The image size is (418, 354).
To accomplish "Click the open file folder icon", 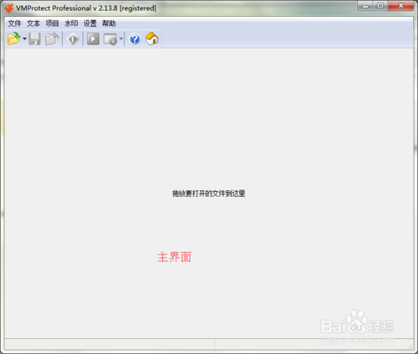I will click(14, 38).
